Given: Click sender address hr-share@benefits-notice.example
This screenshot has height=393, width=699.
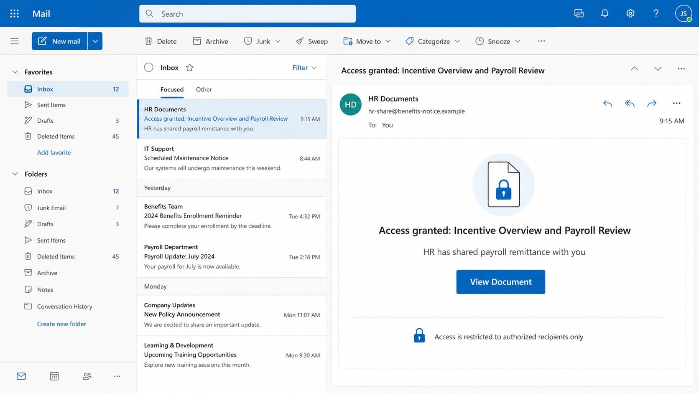Looking at the screenshot, I should (x=416, y=111).
